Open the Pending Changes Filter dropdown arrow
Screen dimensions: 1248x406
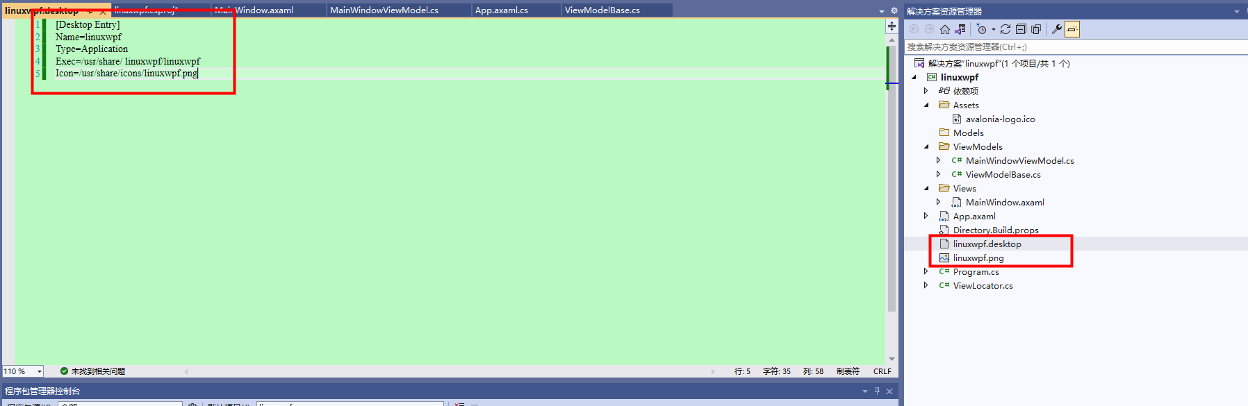993,29
